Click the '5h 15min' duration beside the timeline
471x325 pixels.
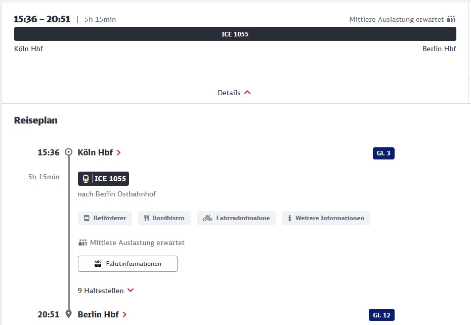click(x=44, y=177)
